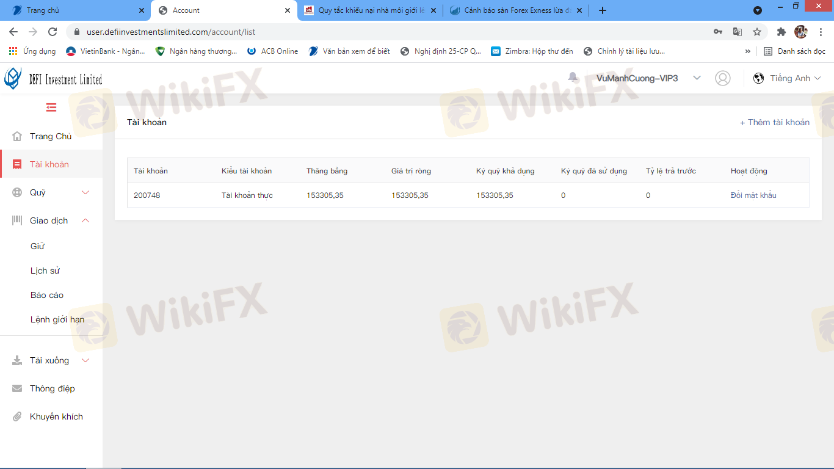Click Chrome profile avatar picture
Image resolution: width=834 pixels, height=469 pixels.
click(801, 32)
